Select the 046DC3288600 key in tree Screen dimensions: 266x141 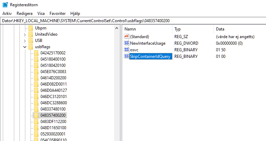click(54, 103)
